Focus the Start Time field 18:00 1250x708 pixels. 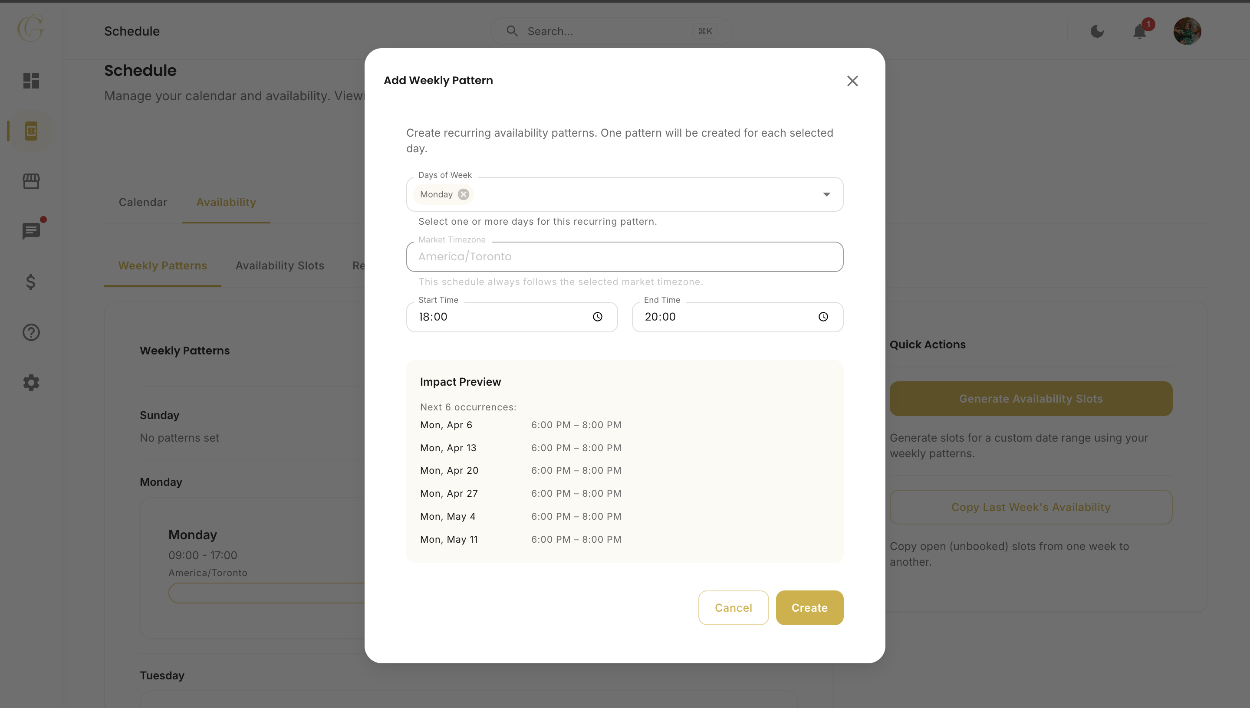(x=512, y=317)
